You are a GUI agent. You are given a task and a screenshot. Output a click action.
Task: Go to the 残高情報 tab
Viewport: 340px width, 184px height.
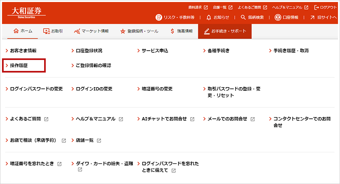(x=181, y=31)
